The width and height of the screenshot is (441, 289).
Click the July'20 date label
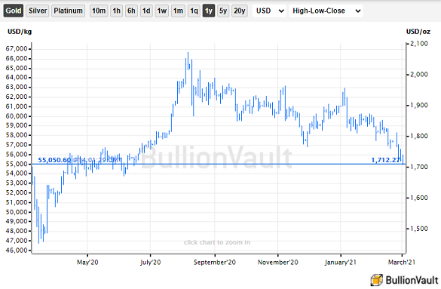coord(151,263)
